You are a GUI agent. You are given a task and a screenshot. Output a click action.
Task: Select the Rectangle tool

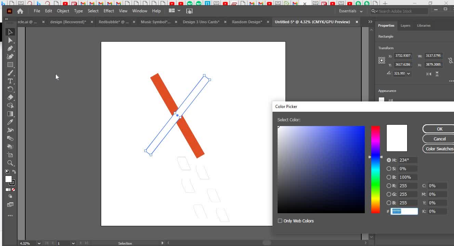pyautogui.click(x=10, y=65)
